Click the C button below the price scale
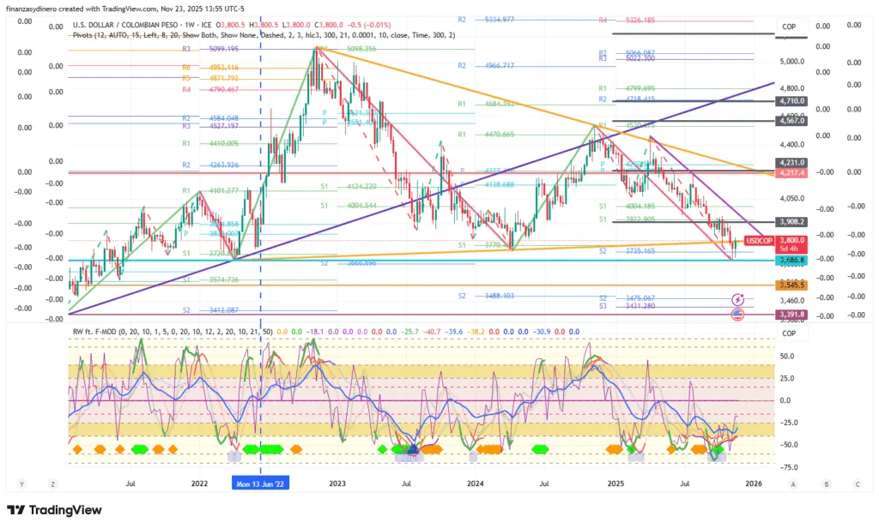Viewport: 879px width, 528px height. (857, 483)
